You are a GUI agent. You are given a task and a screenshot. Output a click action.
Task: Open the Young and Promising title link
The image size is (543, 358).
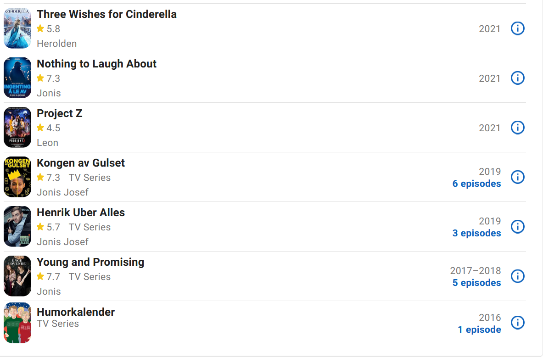pos(90,262)
